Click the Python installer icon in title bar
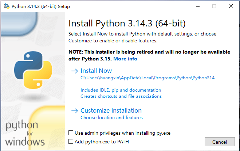This screenshot has width=240, height=151. pyautogui.click(x=6, y=6)
